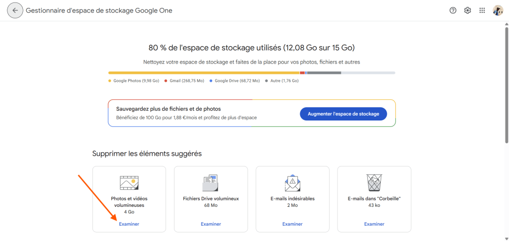Screen dimensions: 509x241
Task: Click the yellow Google Photos storage bar segment
Action: pyautogui.click(x=204, y=73)
